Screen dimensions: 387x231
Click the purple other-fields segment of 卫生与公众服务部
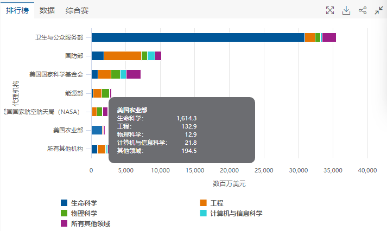pyautogui.click(x=329, y=37)
